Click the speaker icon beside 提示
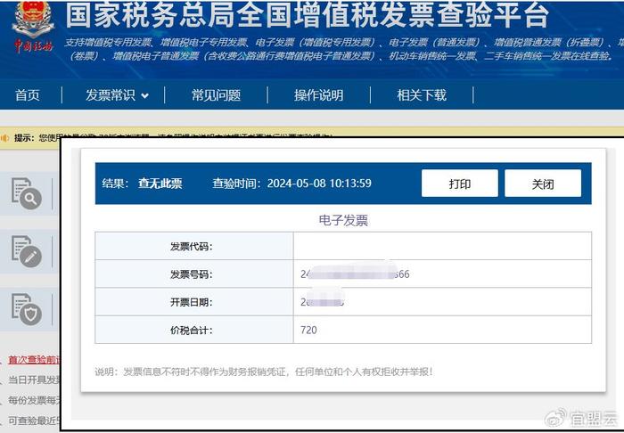Viewport: 624px width, 433px height. (x=4, y=138)
